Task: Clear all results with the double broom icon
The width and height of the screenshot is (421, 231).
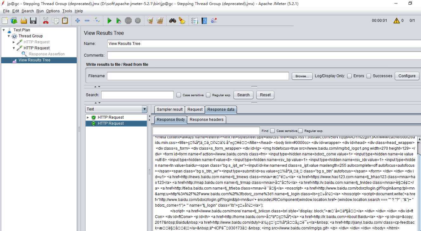Action: 160,21
